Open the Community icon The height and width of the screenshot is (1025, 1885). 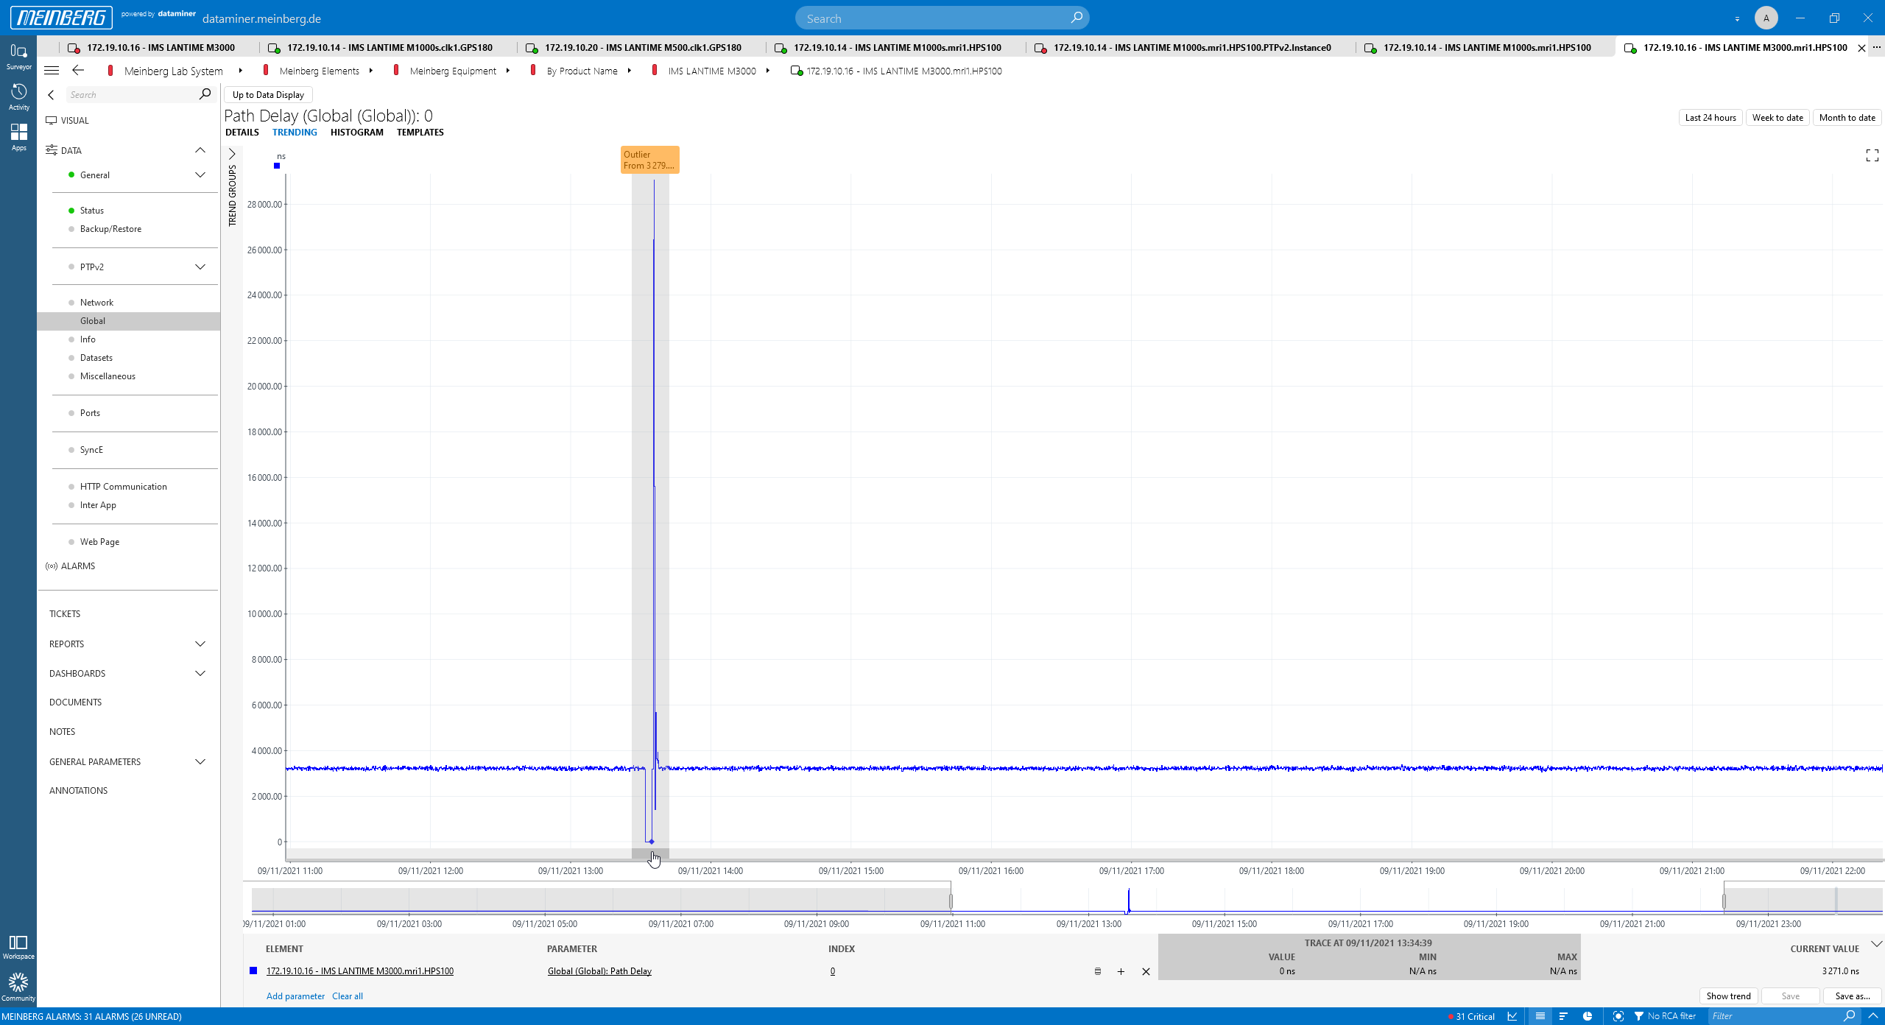coord(18,987)
